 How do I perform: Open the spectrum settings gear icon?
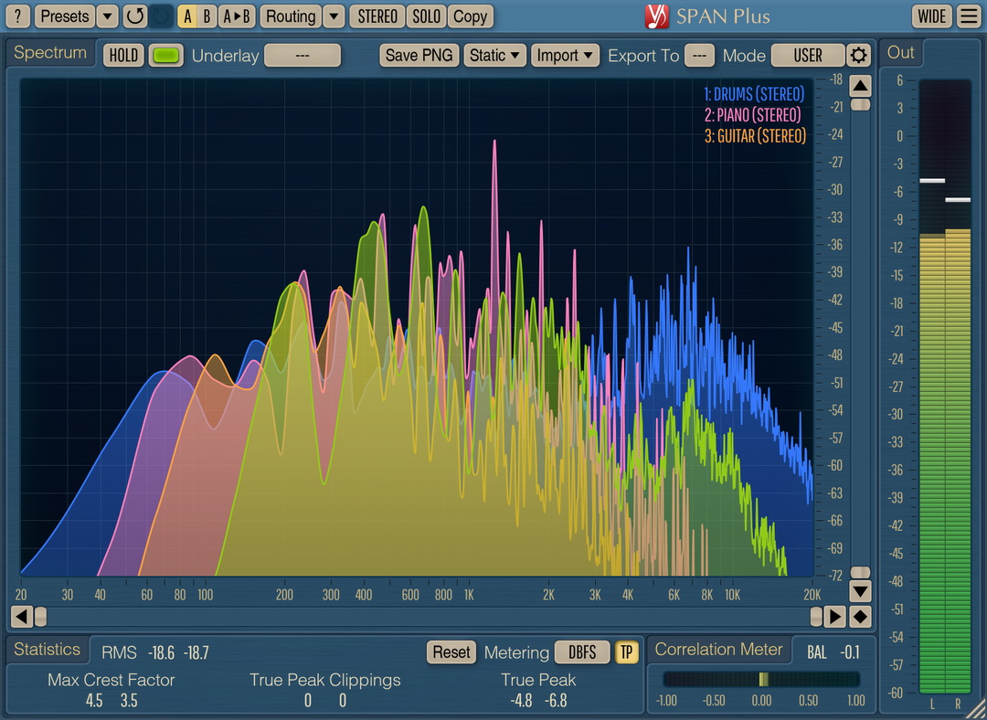pyautogui.click(x=858, y=55)
